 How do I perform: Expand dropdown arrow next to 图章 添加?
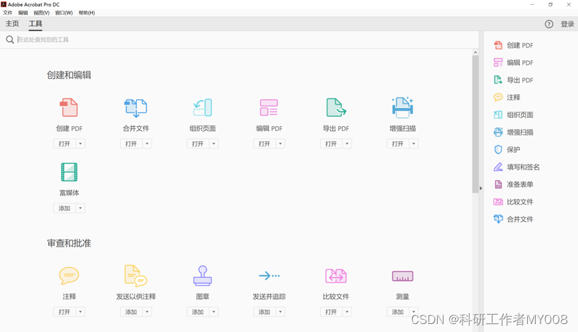(214, 312)
